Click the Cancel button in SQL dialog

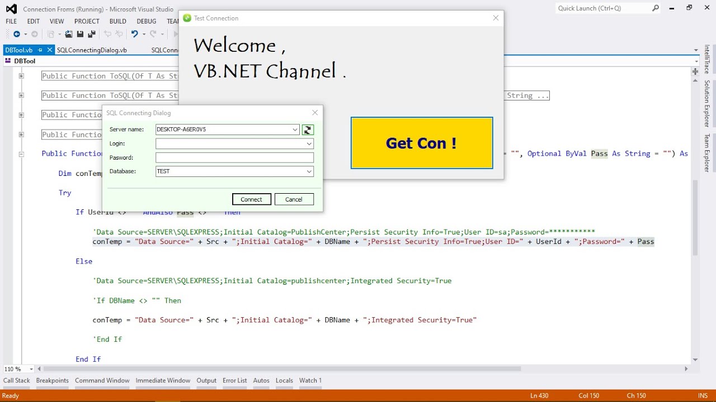[x=294, y=199]
